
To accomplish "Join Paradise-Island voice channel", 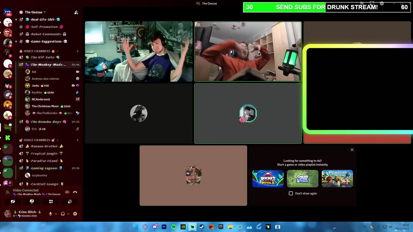I will pos(48,161).
